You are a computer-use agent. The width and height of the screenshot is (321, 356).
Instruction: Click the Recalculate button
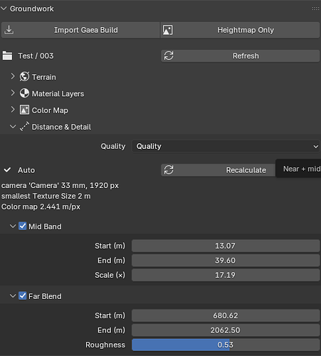pyautogui.click(x=219, y=170)
